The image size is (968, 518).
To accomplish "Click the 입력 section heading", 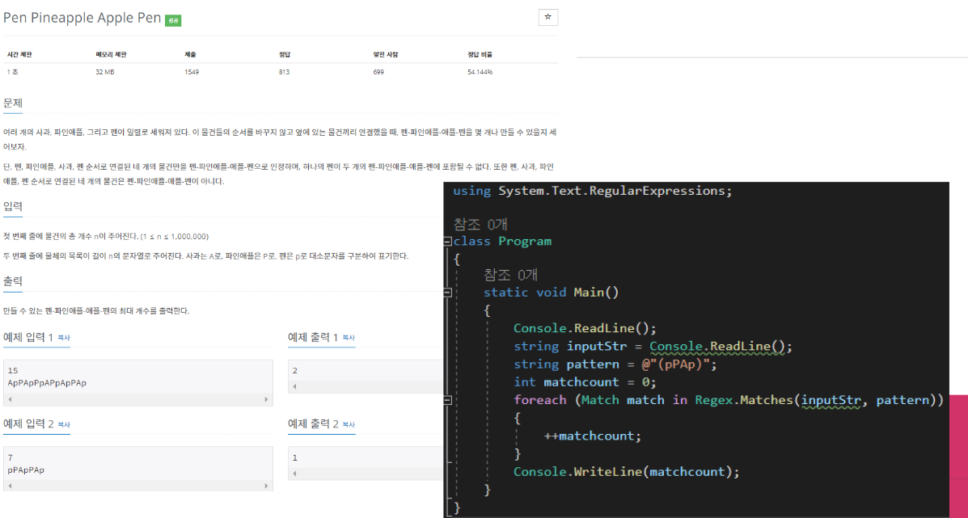I will pyautogui.click(x=13, y=205).
